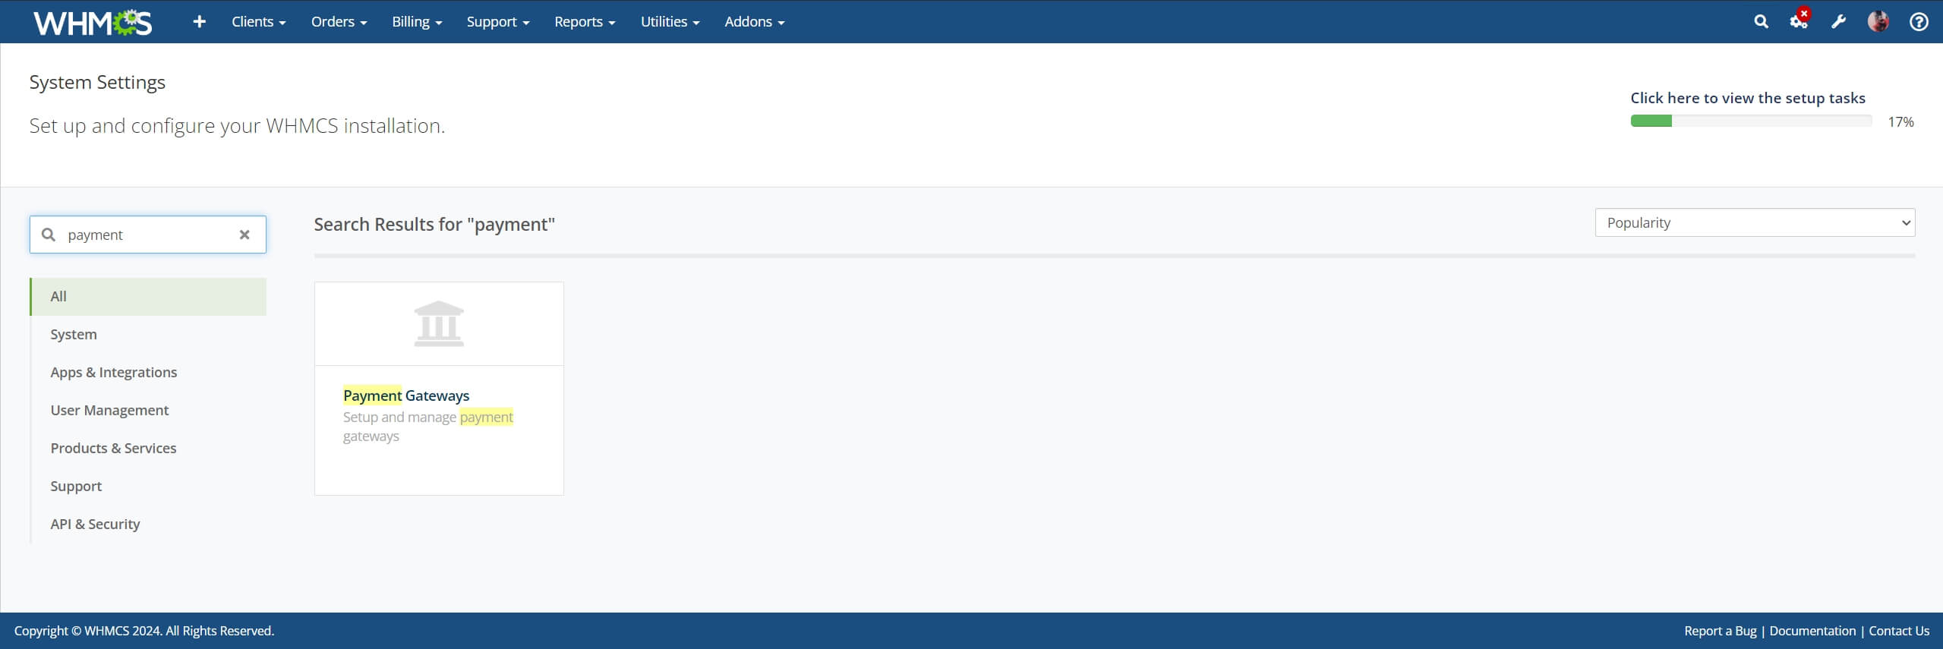Open the help question mark icon

(1919, 22)
